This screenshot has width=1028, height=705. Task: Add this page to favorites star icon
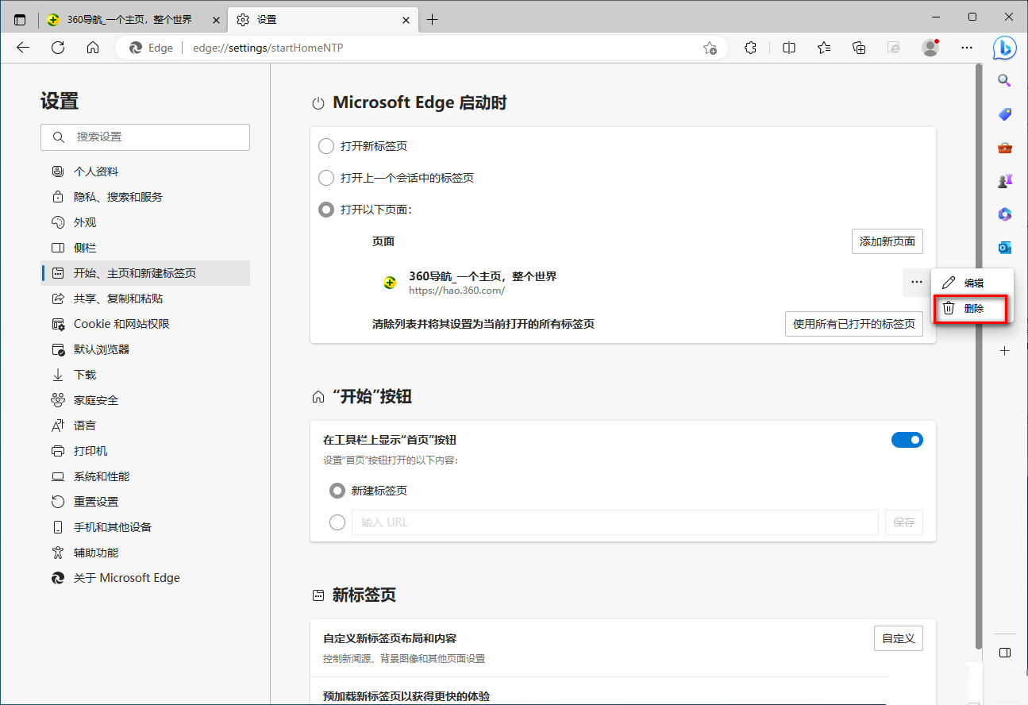710,48
